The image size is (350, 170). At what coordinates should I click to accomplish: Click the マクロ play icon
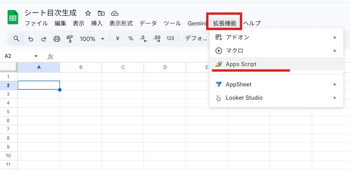point(218,51)
